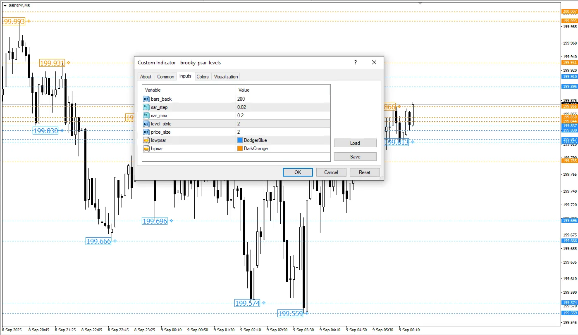Close the Custom Indicator dialog
Screen dimensions: 578x335
pyautogui.click(x=374, y=62)
